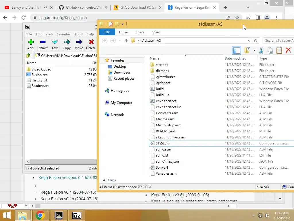Open 7-Zip from the taskbar
294x221 pixels.
[77, 215]
